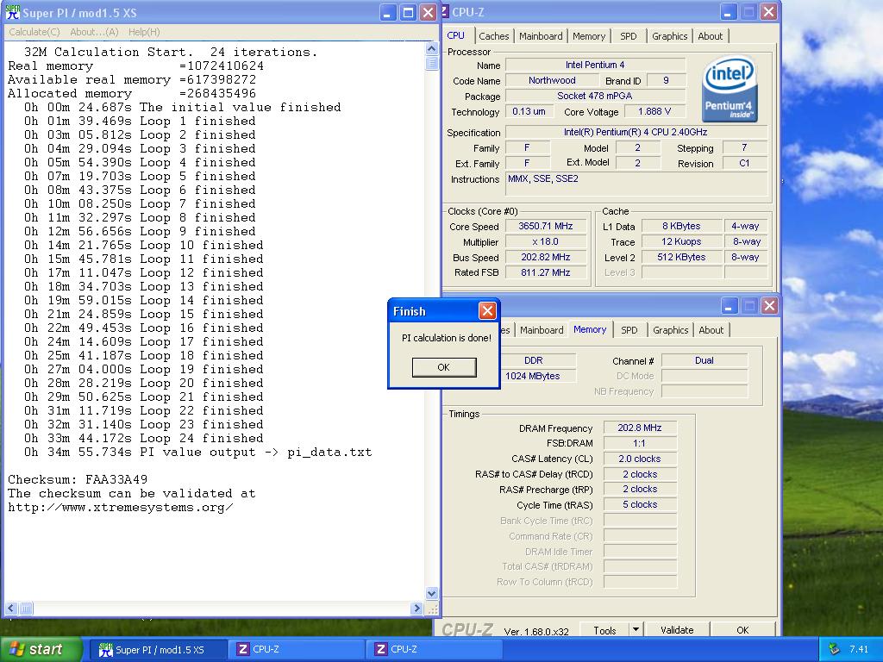Screen dimensions: 883x662
Task: Click the Checksum: FAA33A49 line
Action: 78,479
